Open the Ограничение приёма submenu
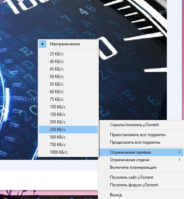Screen dimensions: 184x199 click(141, 152)
